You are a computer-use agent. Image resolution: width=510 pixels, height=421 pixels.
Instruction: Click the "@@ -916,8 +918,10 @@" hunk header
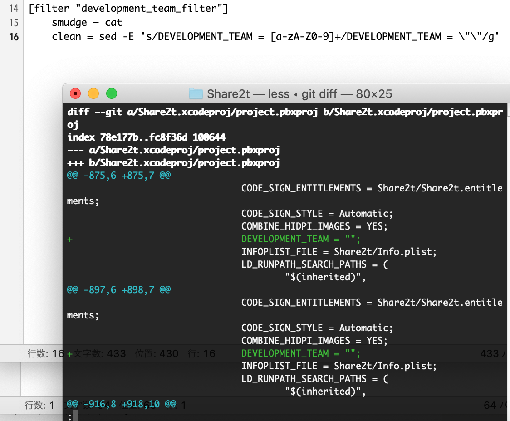tap(122, 404)
